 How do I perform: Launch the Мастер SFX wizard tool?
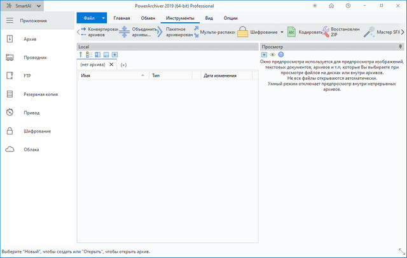pyautogui.click(x=368, y=32)
